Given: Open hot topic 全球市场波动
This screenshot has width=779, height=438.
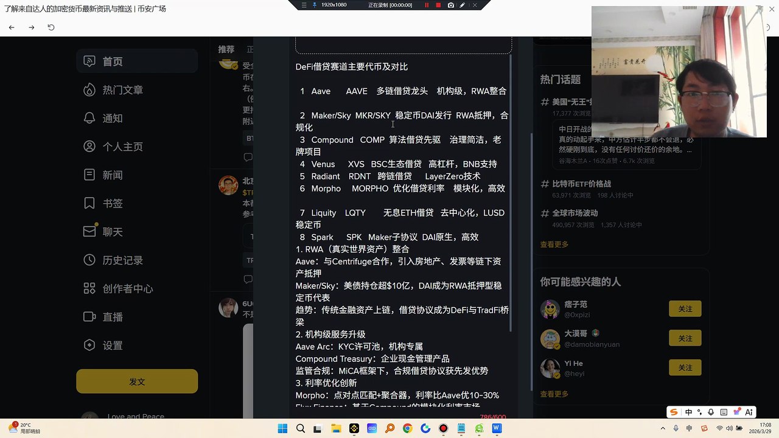Looking at the screenshot, I should (575, 213).
